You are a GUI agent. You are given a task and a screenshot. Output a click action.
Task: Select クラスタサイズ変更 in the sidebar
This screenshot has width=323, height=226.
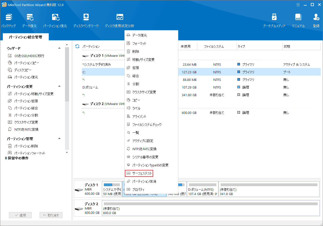click(23, 122)
